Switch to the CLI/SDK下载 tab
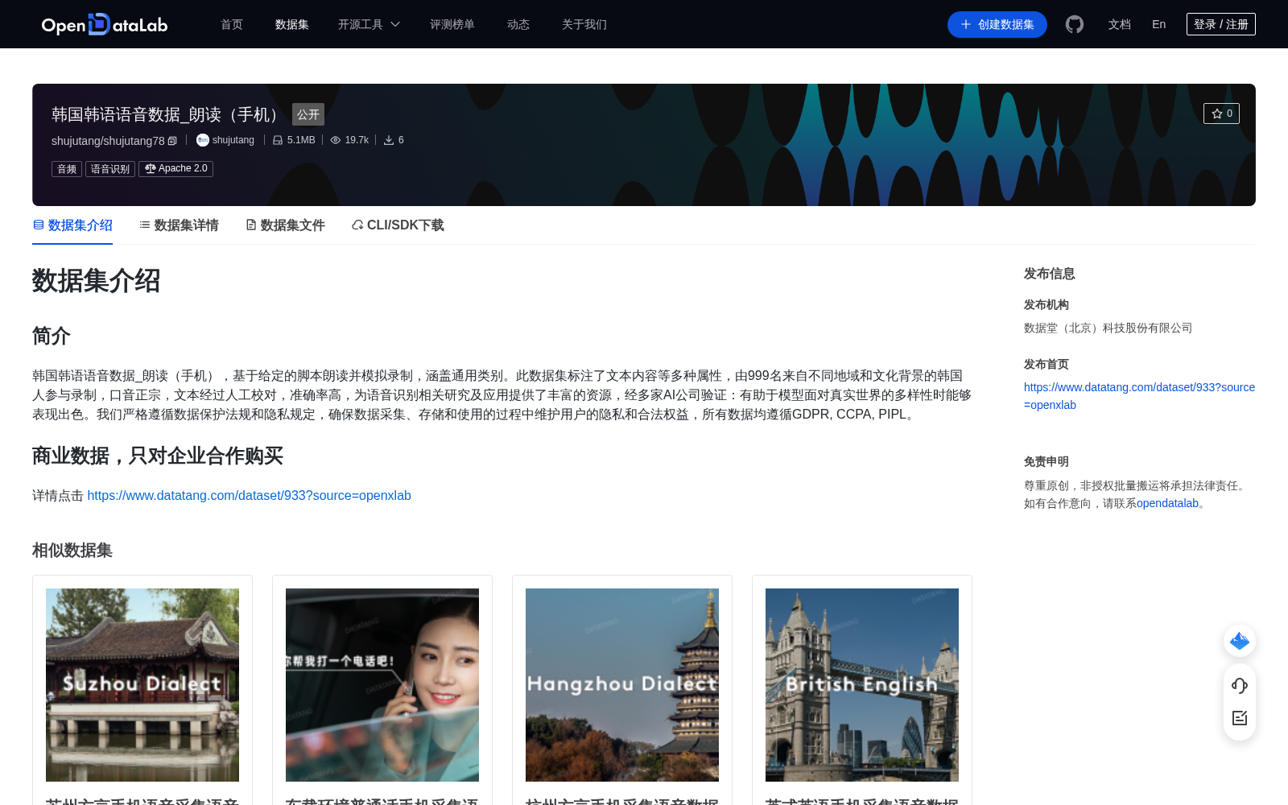This screenshot has width=1288, height=805. tap(398, 225)
